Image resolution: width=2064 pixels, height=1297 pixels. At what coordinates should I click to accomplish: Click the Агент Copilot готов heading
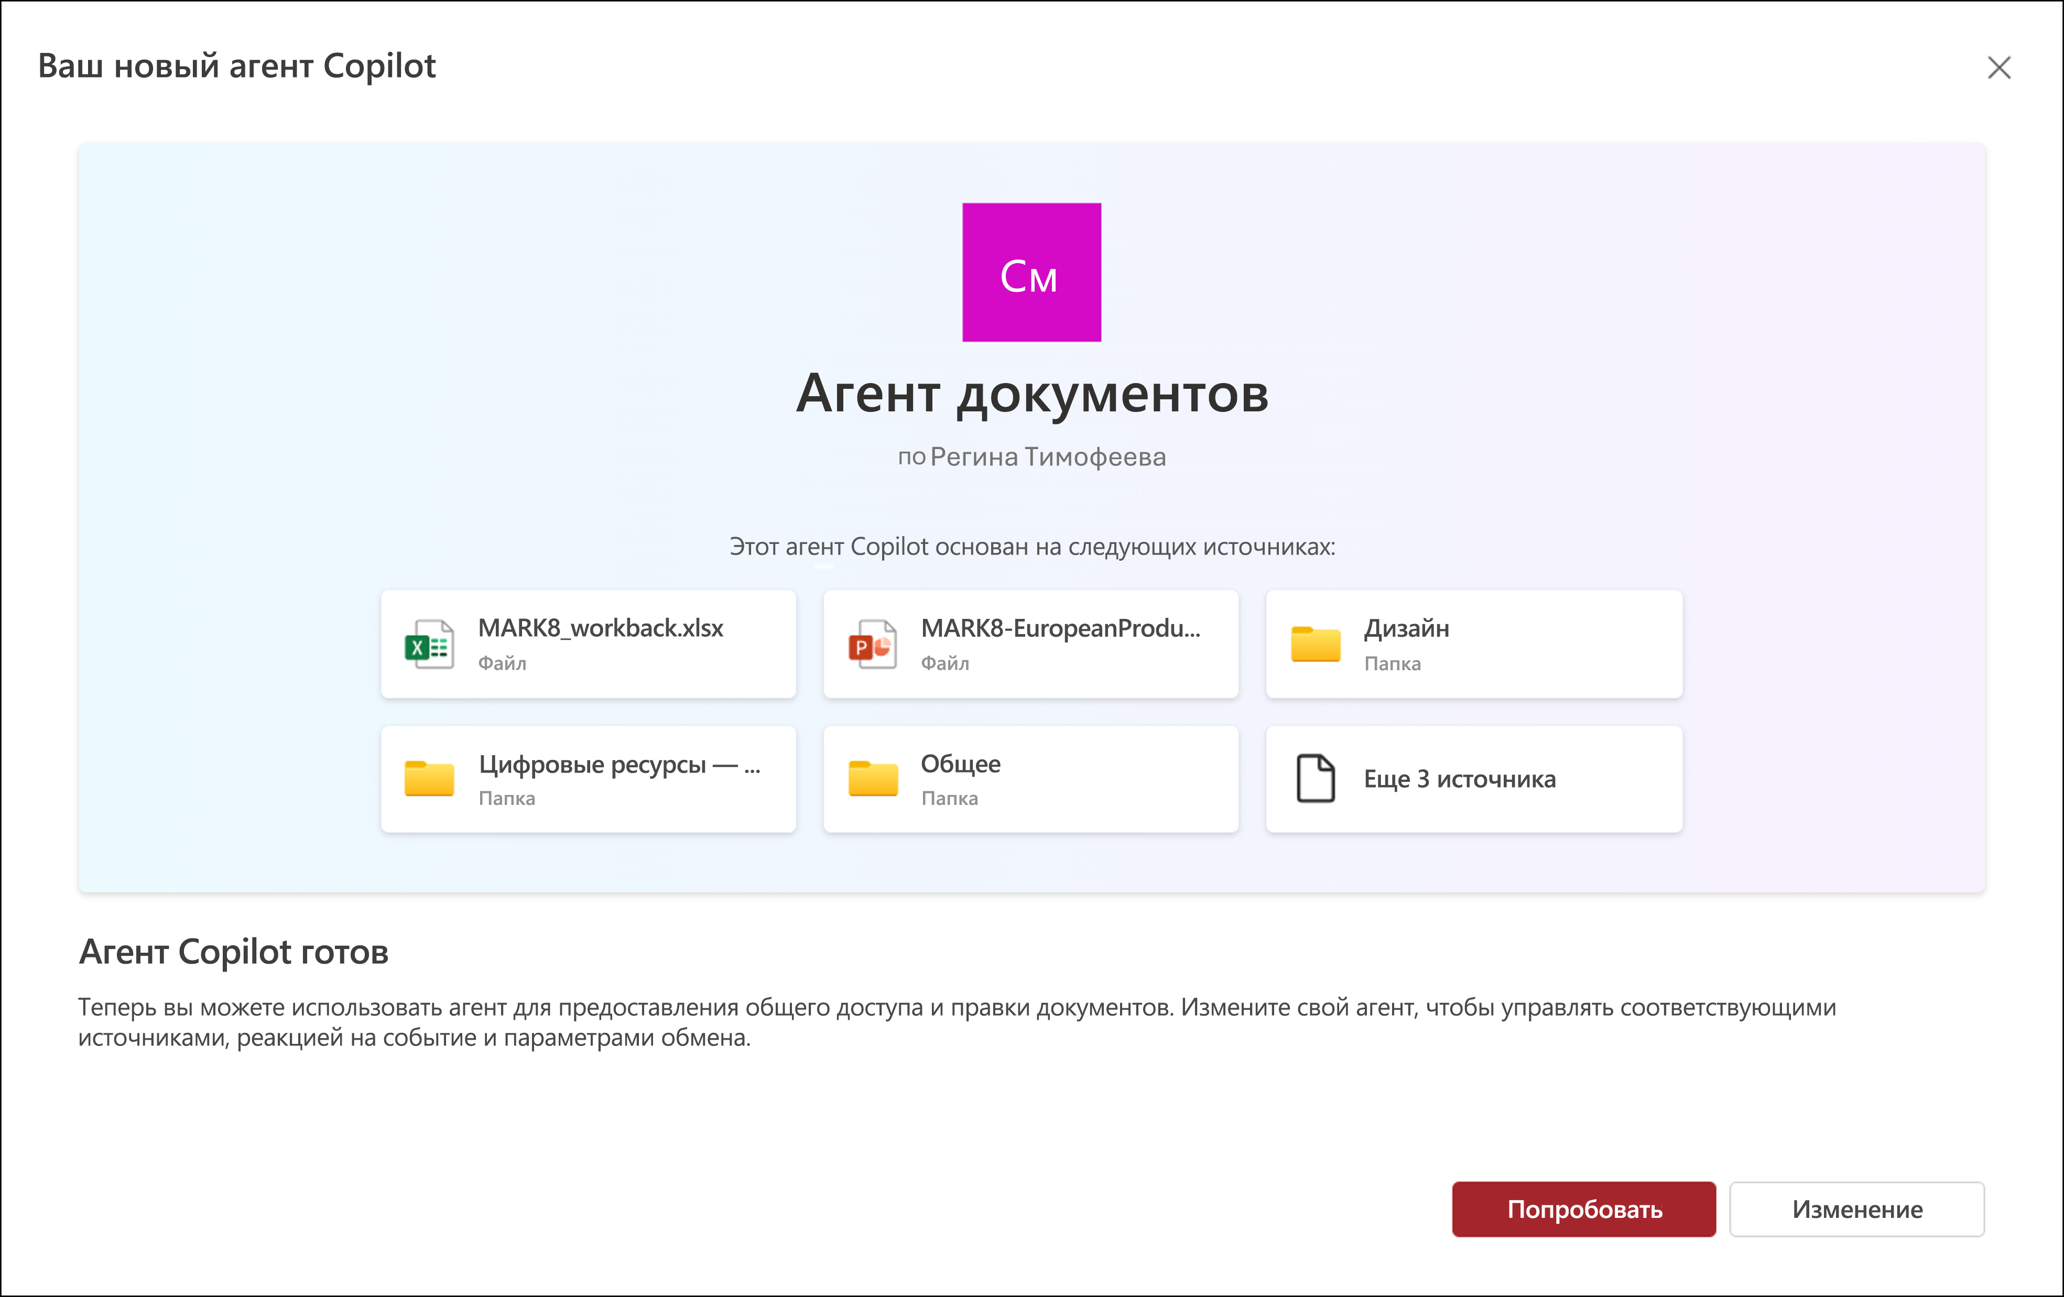[x=233, y=952]
